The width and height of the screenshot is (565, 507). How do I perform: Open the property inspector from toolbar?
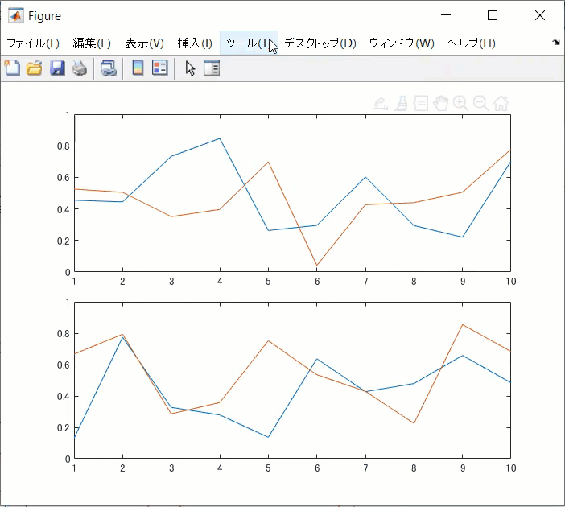click(212, 68)
